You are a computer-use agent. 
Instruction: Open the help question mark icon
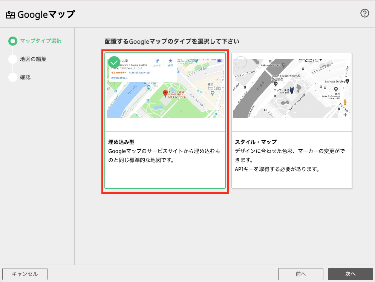point(365,13)
